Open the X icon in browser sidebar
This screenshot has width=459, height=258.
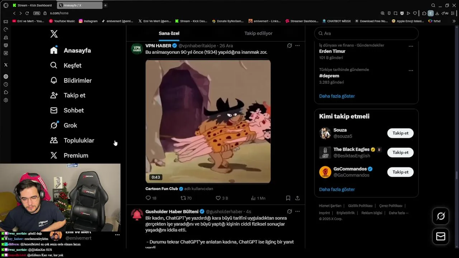[6, 65]
